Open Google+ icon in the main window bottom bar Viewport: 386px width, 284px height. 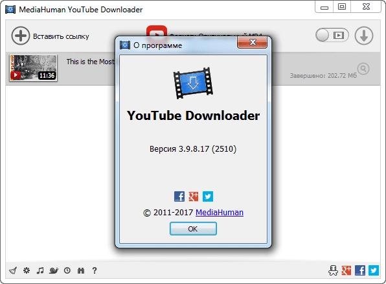(x=346, y=270)
